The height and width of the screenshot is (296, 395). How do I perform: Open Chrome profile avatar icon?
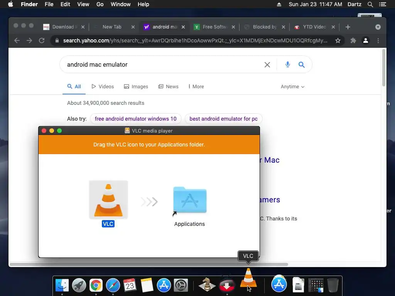(366, 40)
